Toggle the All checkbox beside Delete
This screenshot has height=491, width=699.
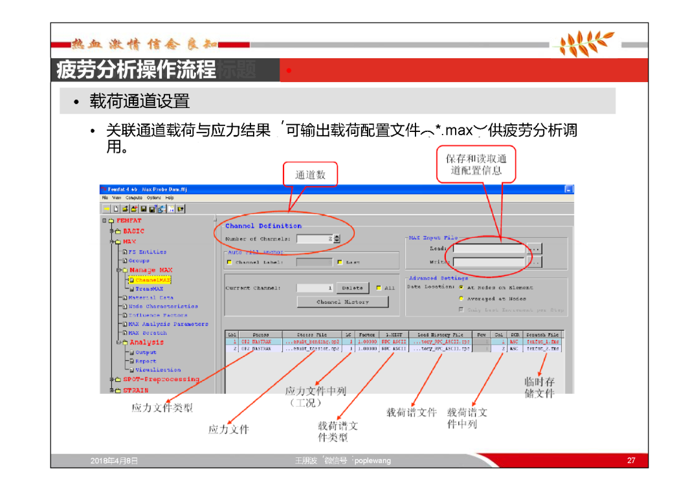click(379, 289)
